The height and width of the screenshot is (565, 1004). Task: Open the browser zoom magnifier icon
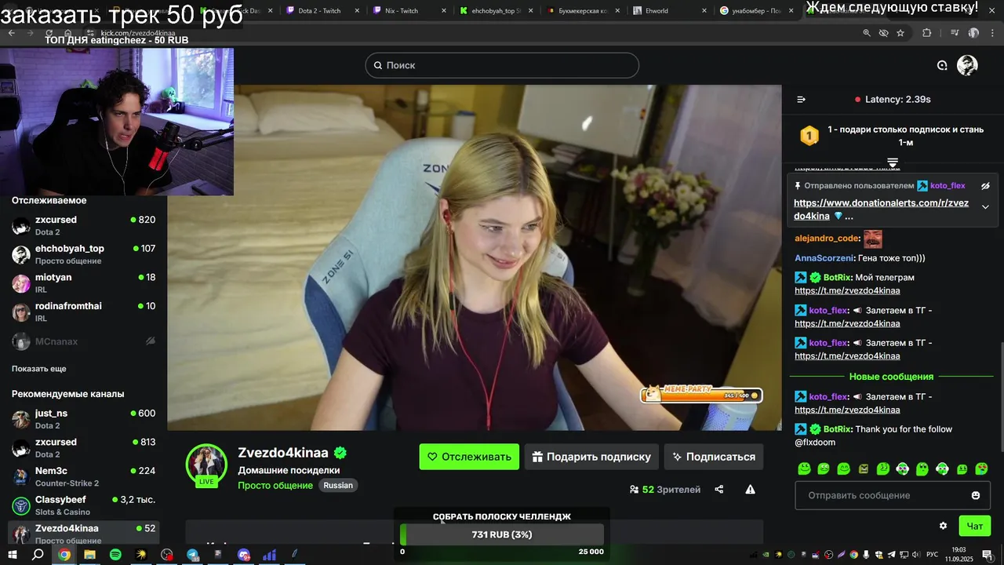[x=866, y=33]
